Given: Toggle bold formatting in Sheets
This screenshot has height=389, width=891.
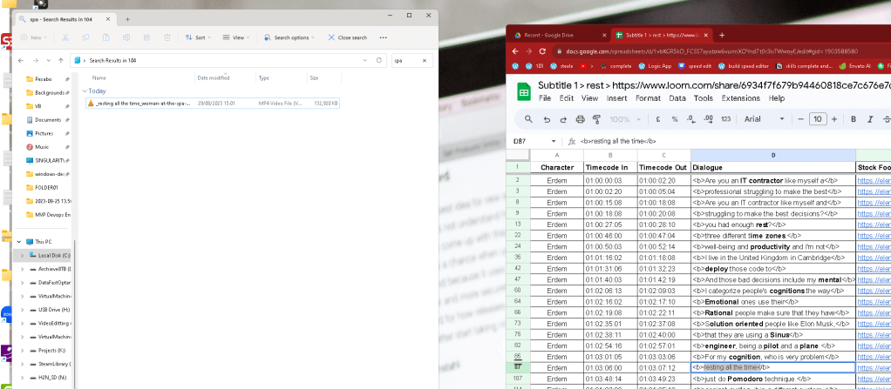Looking at the screenshot, I should tap(853, 119).
